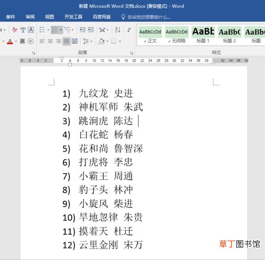Click list item 旱地忽律 朱贵
The height and width of the screenshot is (260, 265).
tap(111, 217)
